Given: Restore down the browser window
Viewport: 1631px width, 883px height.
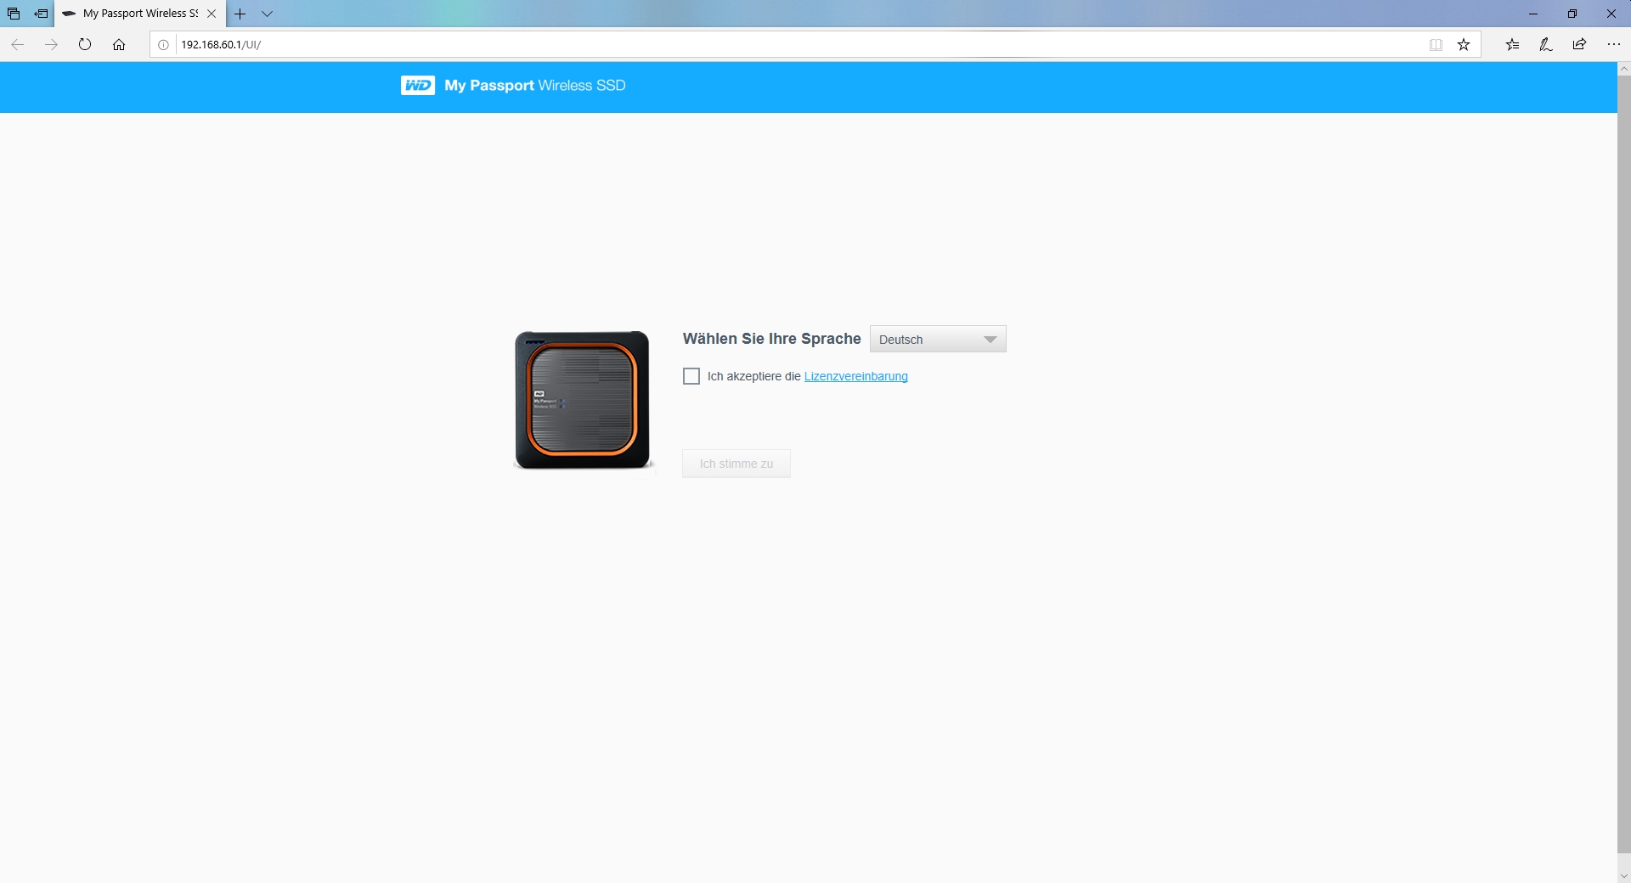Looking at the screenshot, I should [1572, 14].
